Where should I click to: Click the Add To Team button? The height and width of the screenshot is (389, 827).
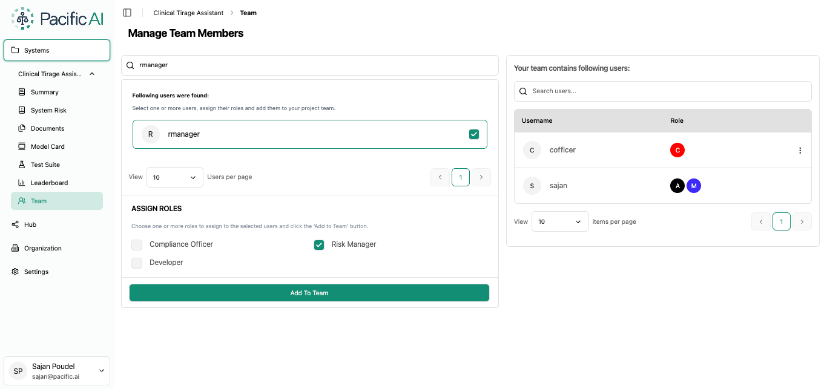click(x=309, y=293)
